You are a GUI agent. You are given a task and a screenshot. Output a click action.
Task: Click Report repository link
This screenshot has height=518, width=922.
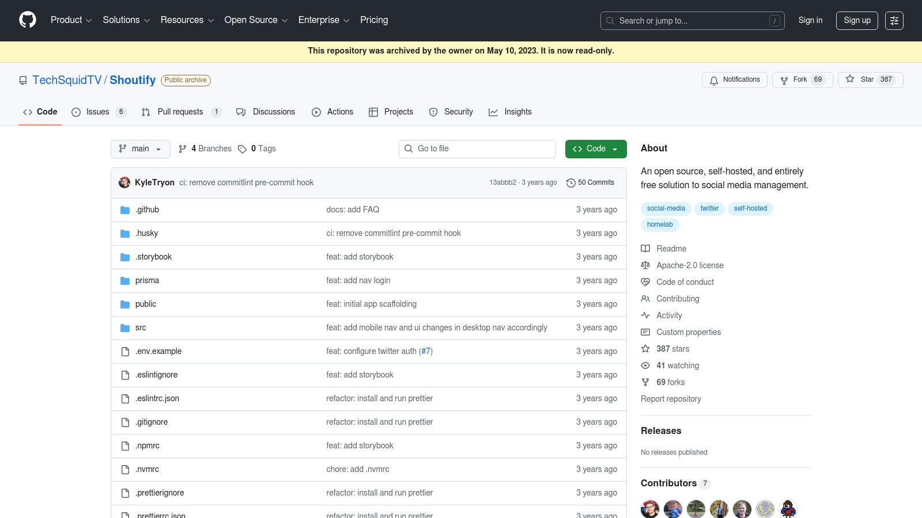(671, 399)
